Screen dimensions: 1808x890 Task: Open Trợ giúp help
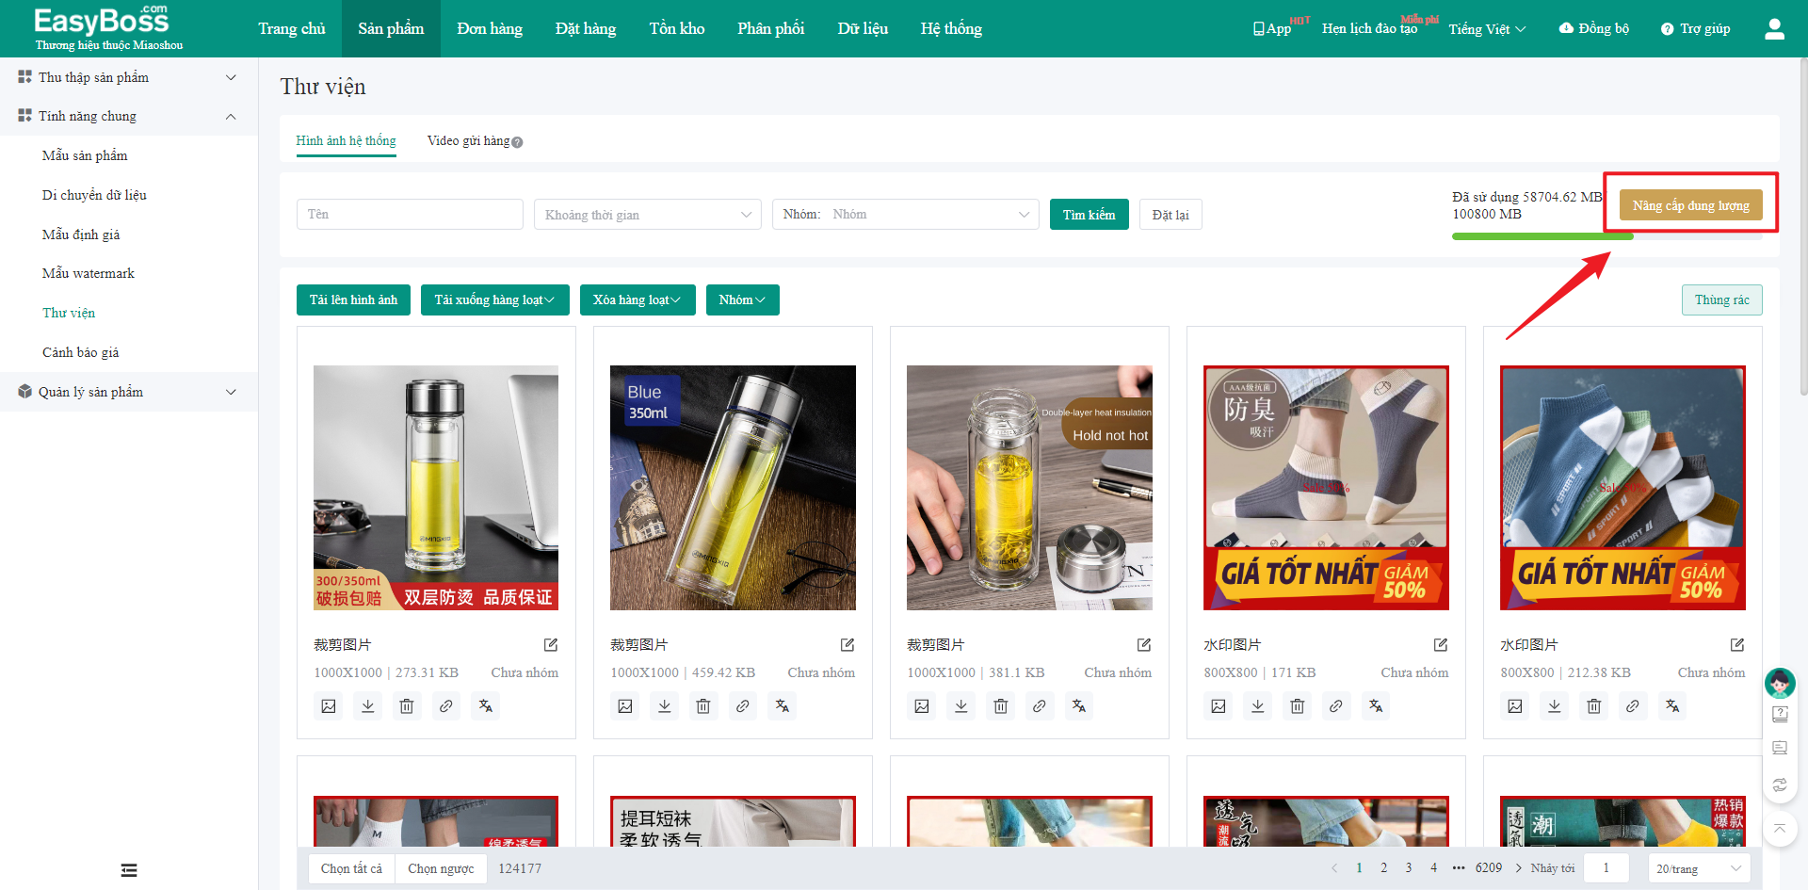point(1695,29)
